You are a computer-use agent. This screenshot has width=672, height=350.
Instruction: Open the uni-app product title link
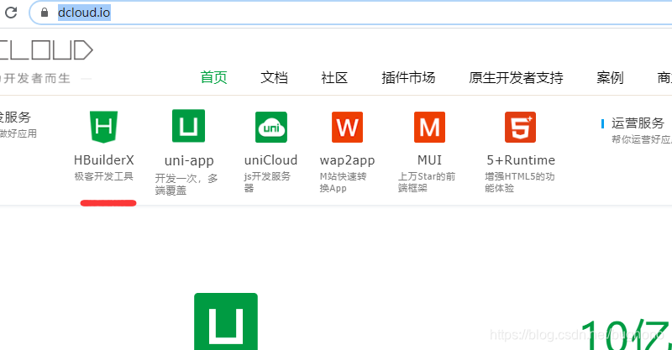coord(189,160)
